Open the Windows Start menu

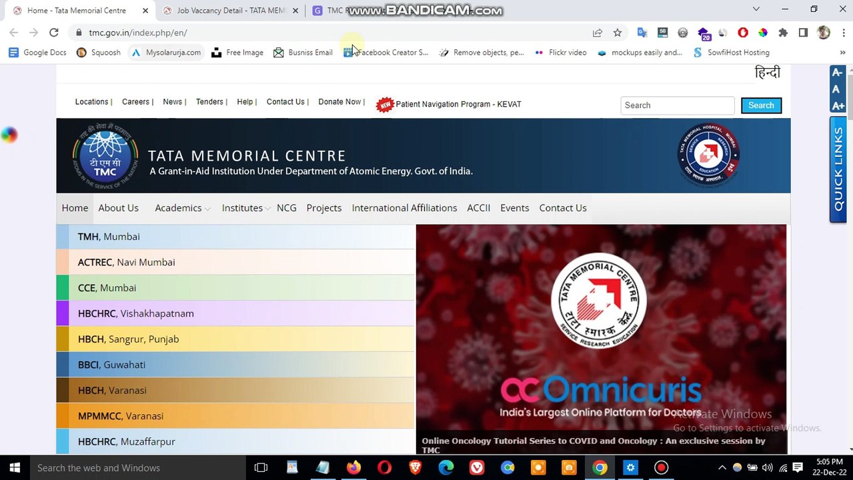pos(14,468)
